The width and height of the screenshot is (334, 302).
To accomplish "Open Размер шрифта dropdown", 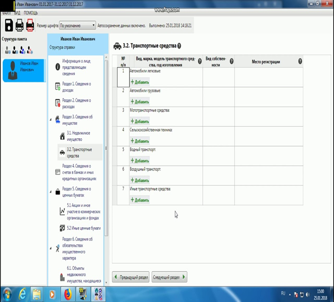I will 77,26.
